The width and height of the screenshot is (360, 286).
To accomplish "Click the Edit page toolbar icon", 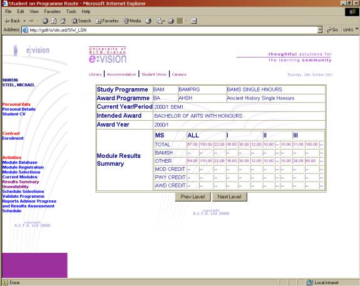I will coord(180,21).
